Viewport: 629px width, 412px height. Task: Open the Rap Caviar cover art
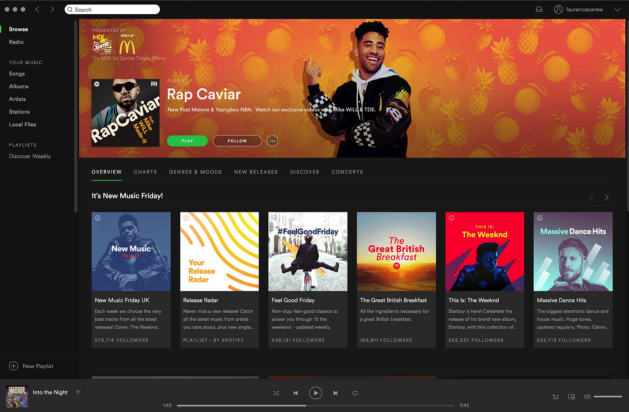point(125,113)
